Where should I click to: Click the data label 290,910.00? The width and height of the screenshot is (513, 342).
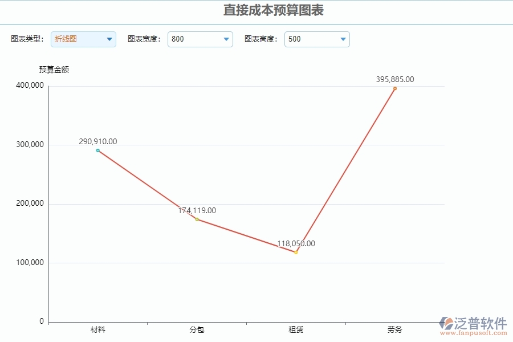97,141
